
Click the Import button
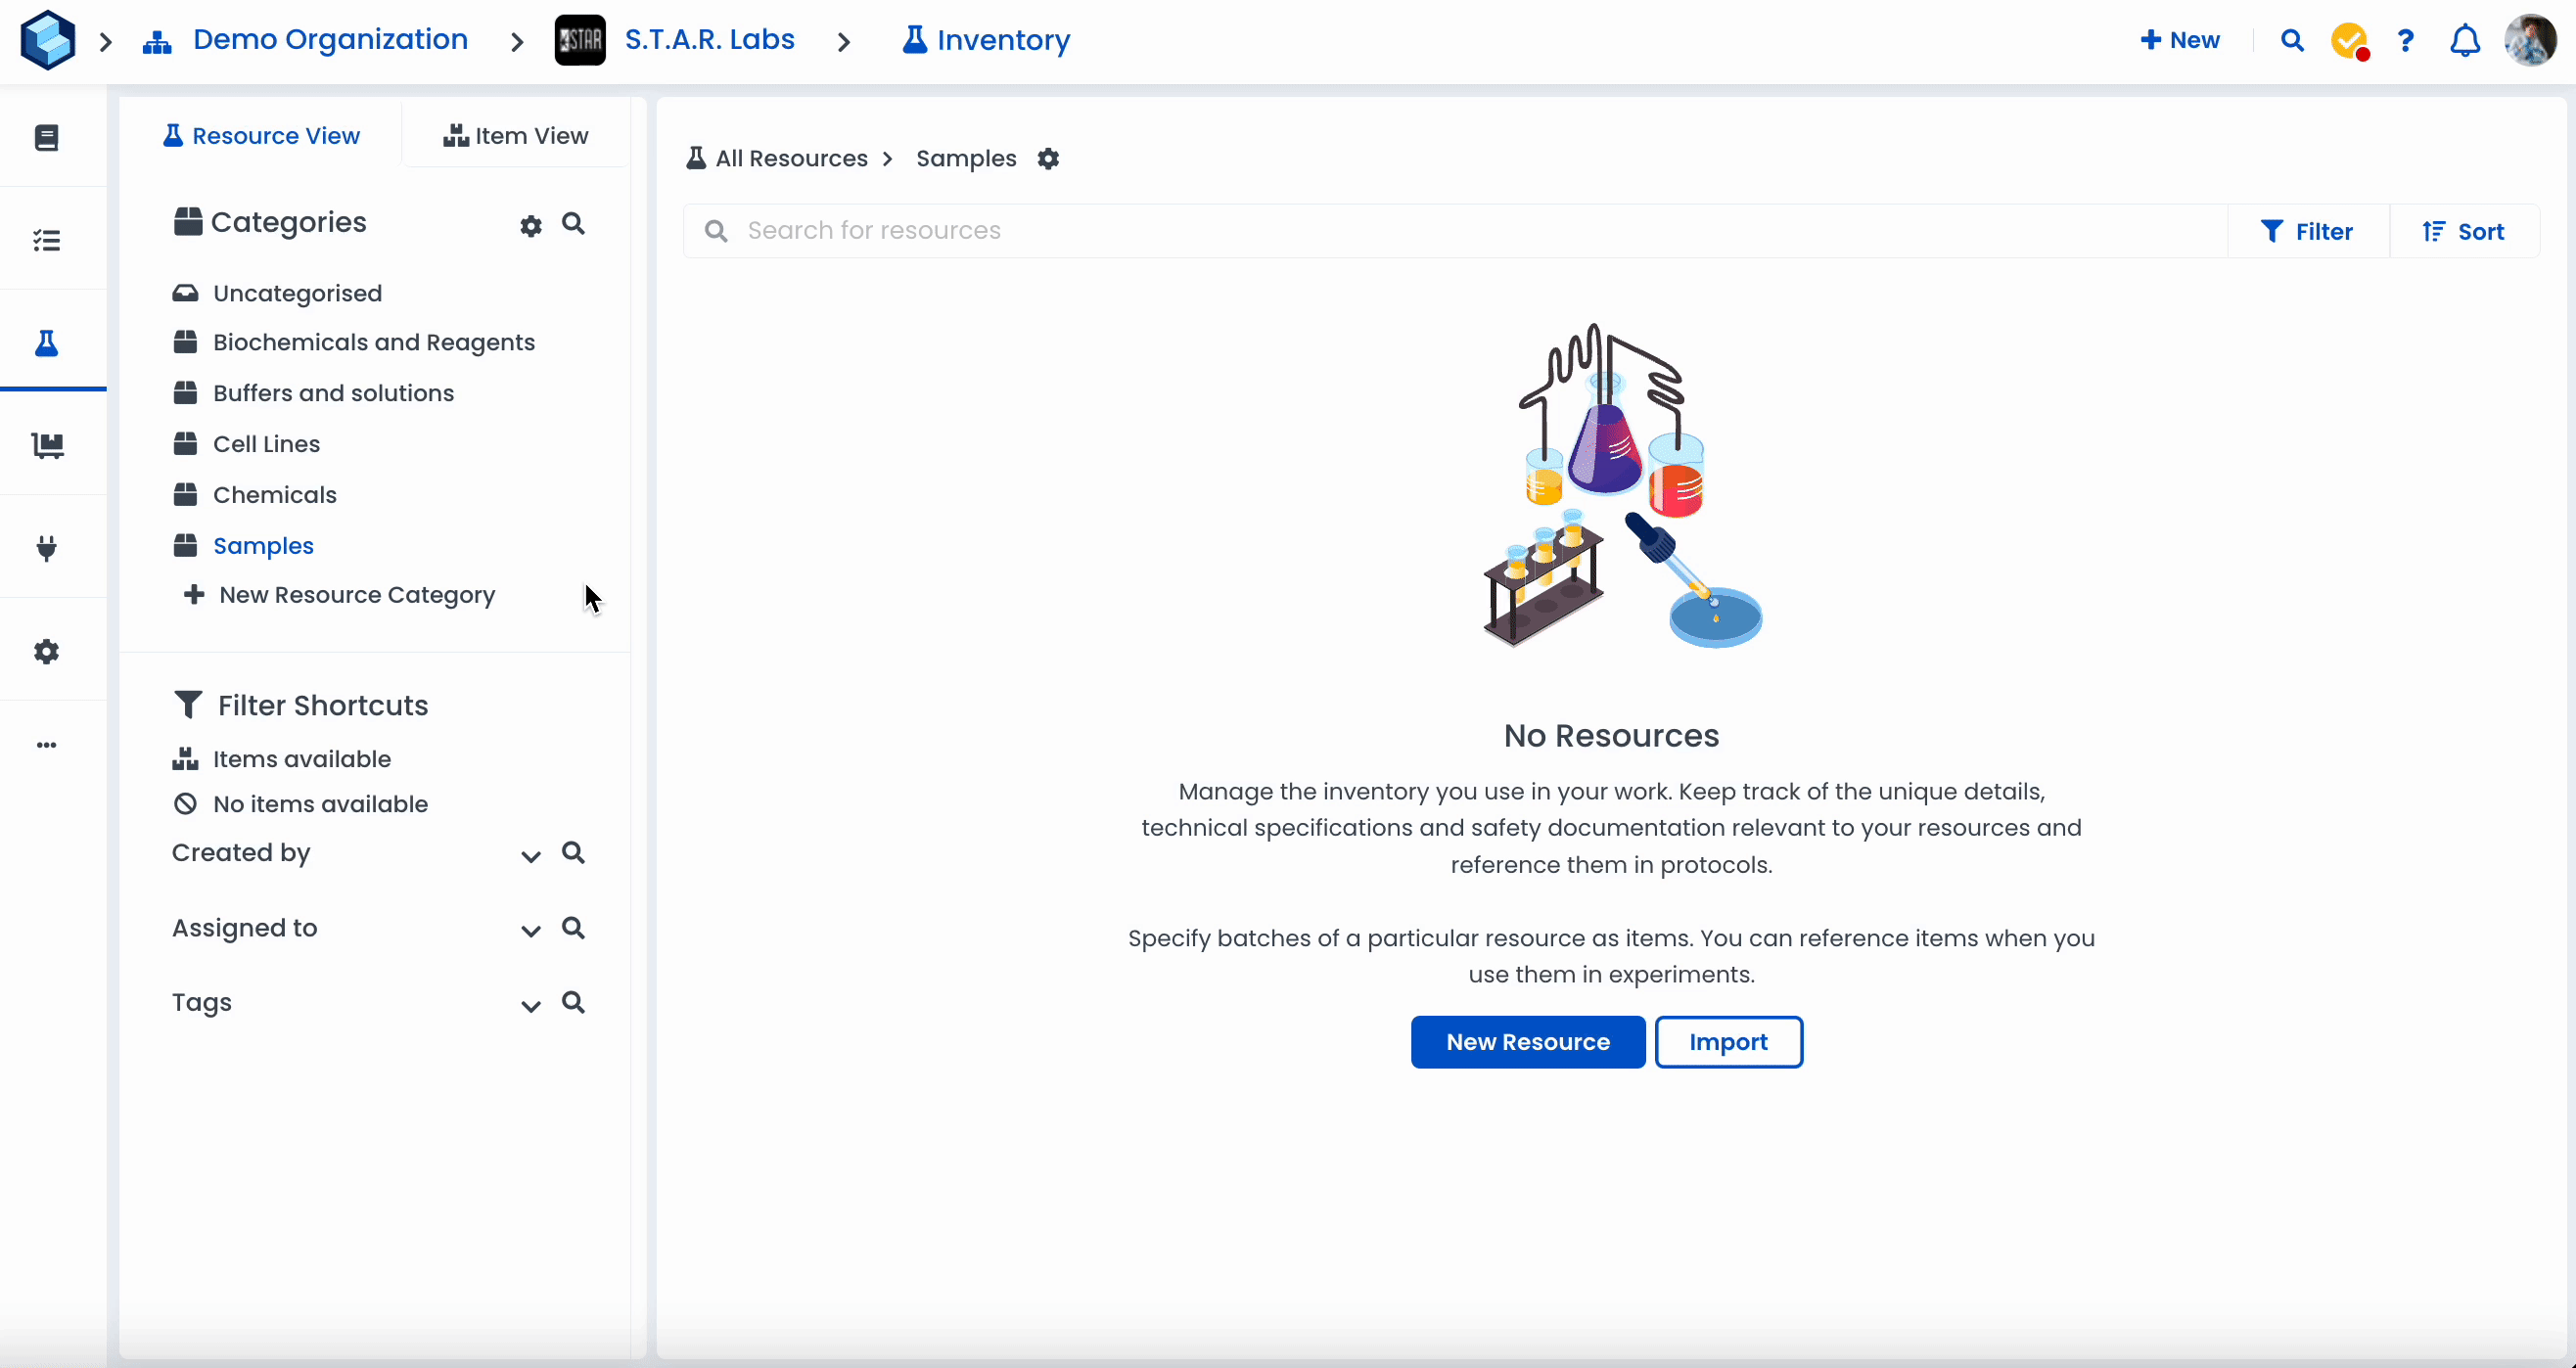(1728, 1042)
